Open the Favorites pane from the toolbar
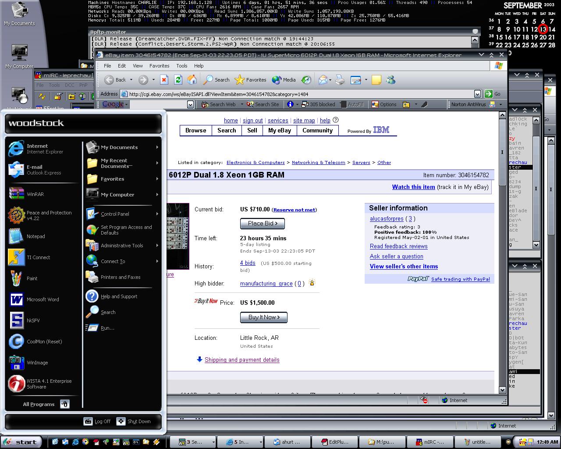Viewport: 561px width, 449px height. pos(251,80)
